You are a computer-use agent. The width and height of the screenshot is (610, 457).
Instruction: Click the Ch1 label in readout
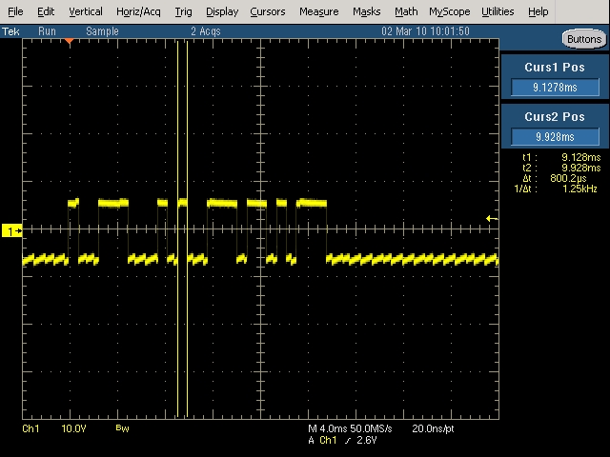[30, 428]
